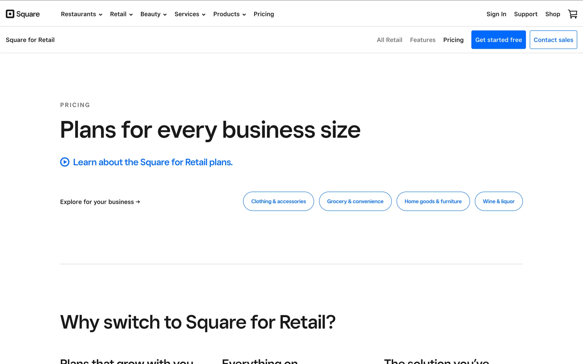
Task: Open the Products dropdown menu
Action: click(229, 14)
